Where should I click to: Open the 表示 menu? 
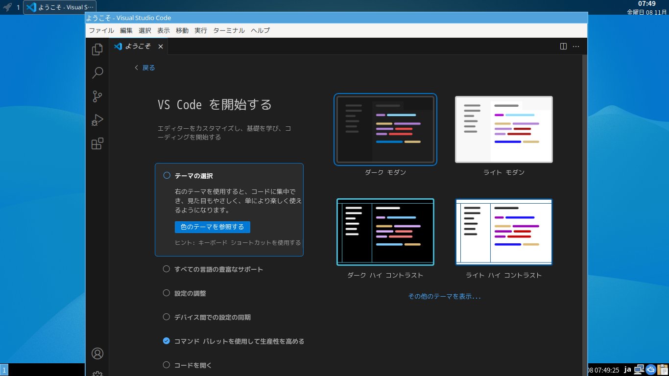(x=164, y=30)
